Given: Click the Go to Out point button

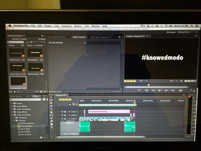Looking at the screenshot, I should [x=173, y=91].
